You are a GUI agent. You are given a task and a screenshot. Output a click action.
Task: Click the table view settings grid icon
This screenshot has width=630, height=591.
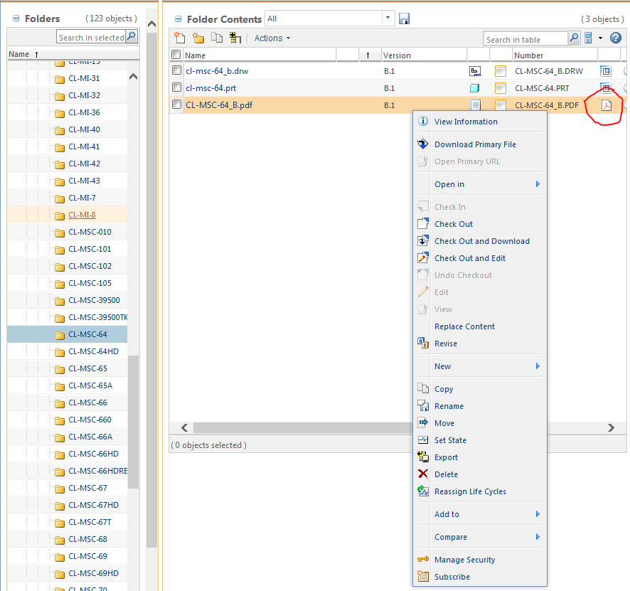(x=588, y=38)
